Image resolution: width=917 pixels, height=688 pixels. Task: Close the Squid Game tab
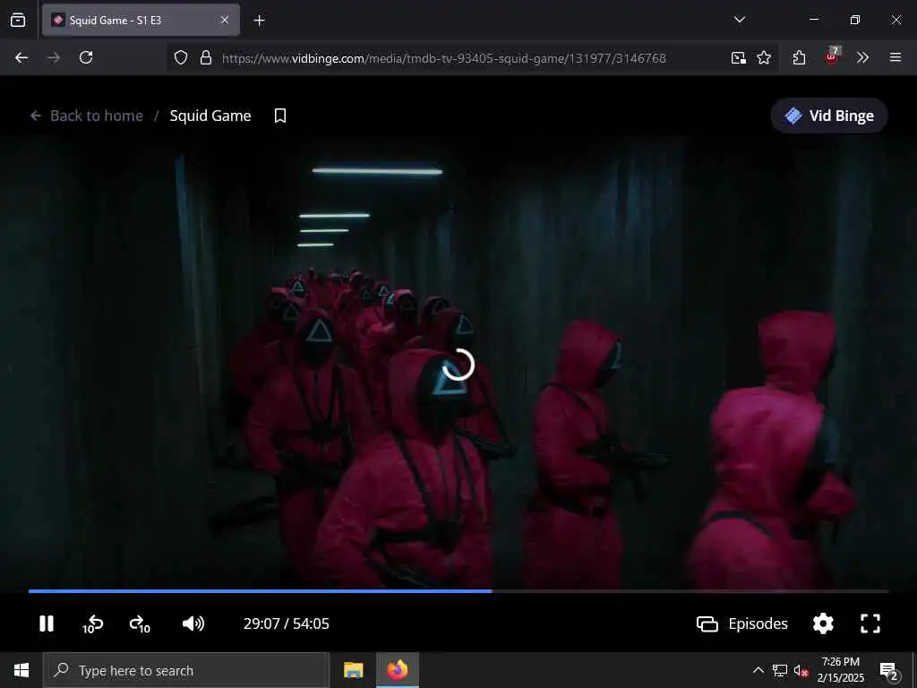point(225,20)
